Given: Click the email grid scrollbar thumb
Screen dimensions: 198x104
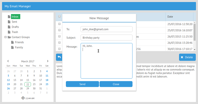Looking at the screenshot, I should (195, 32).
